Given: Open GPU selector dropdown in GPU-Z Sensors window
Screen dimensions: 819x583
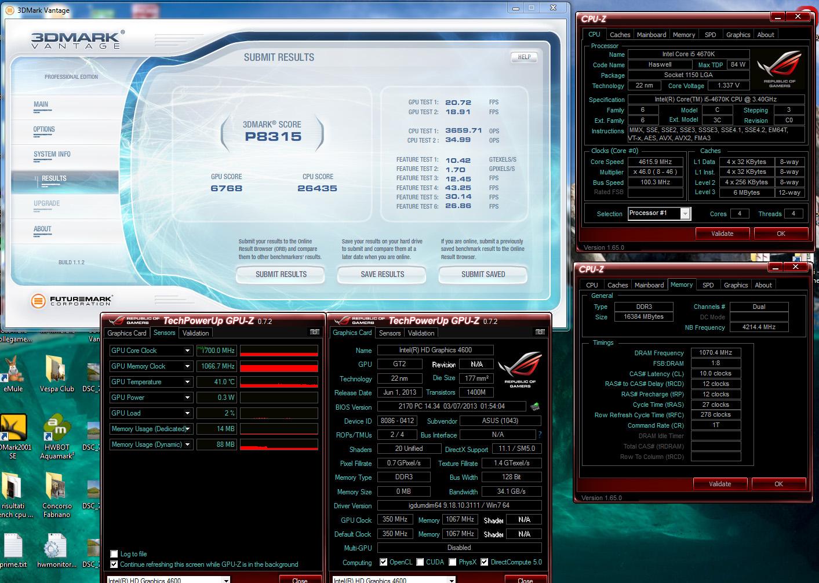Looking at the screenshot, I should (x=226, y=580).
